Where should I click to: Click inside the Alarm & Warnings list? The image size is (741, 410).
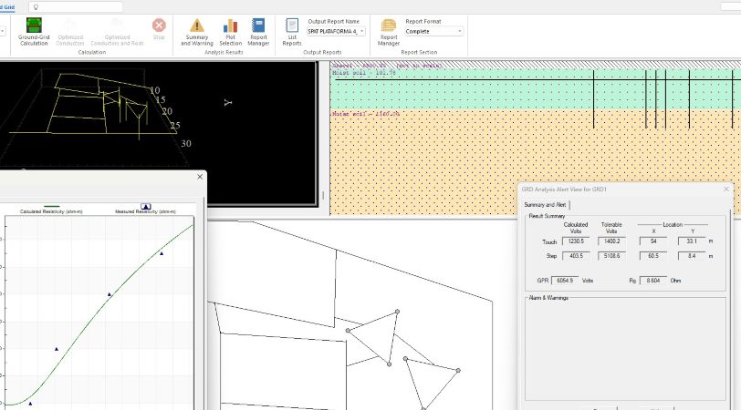pyautogui.click(x=625, y=350)
